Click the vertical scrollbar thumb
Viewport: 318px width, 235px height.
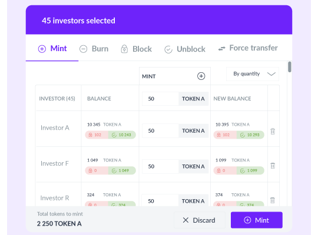pyautogui.click(x=290, y=67)
